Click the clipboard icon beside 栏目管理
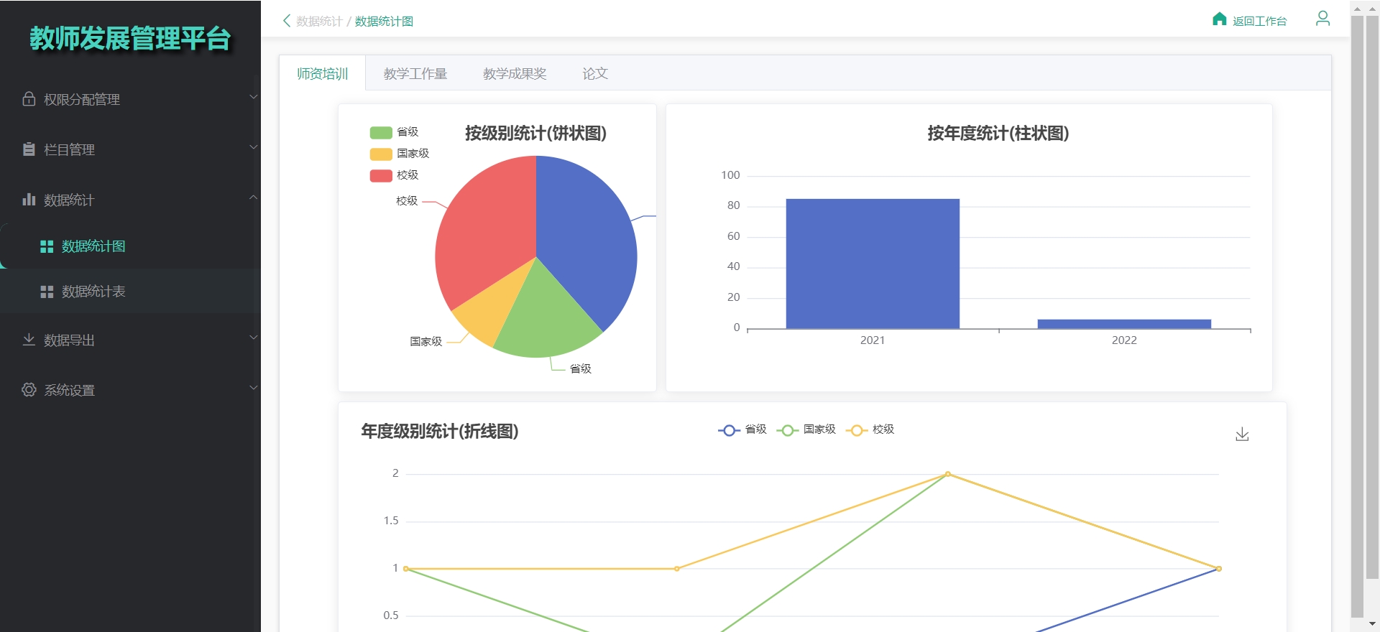The height and width of the screenshot is (632, 1380). [29, 149]
